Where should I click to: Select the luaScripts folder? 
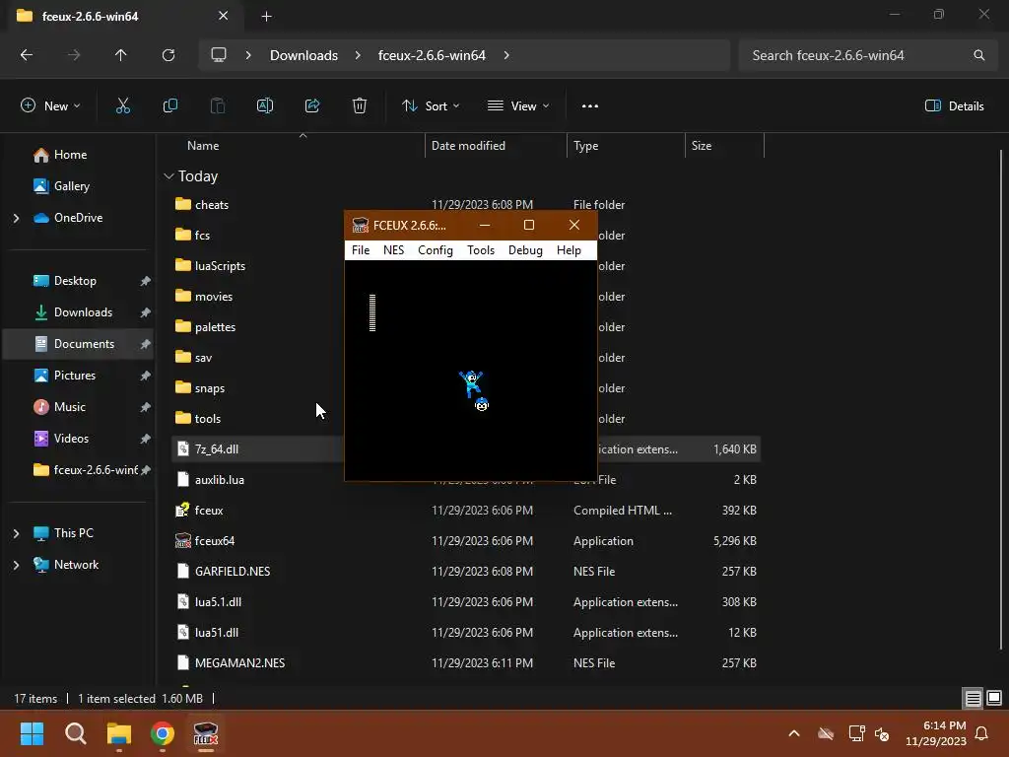[x=220, y=266]
